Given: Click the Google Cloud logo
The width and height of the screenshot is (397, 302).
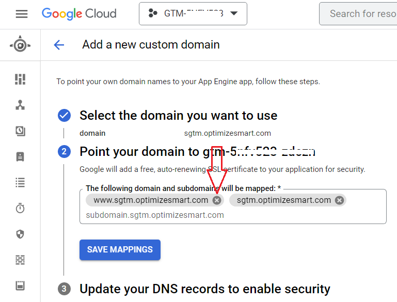Looking at the screenshot, I should [79, 14].
